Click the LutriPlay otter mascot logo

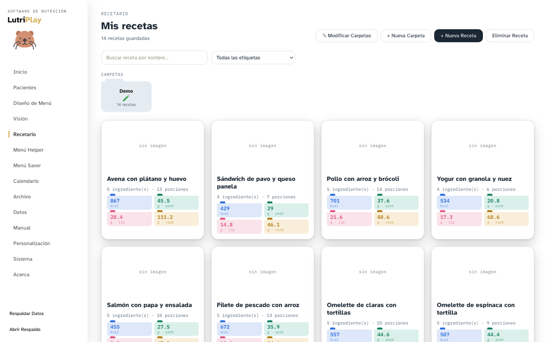[24, 40]
